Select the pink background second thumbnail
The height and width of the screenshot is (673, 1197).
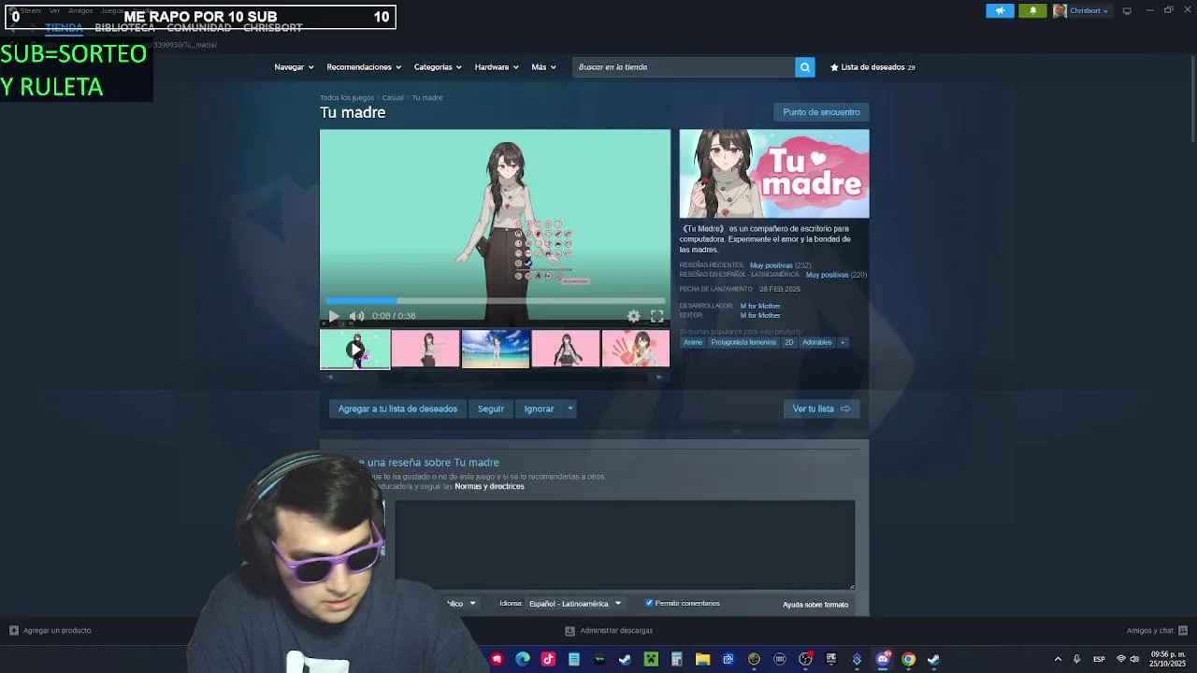[x=425, y=349]
